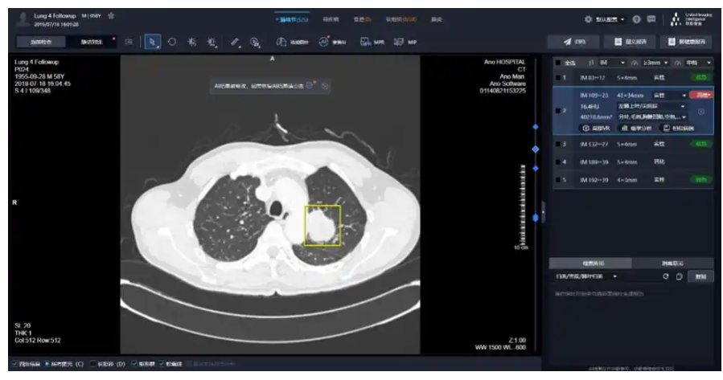Open the risk level filter dropdown in the nodule list header
The width and height of the screenshot is (723, 380).
click(699, 63)
